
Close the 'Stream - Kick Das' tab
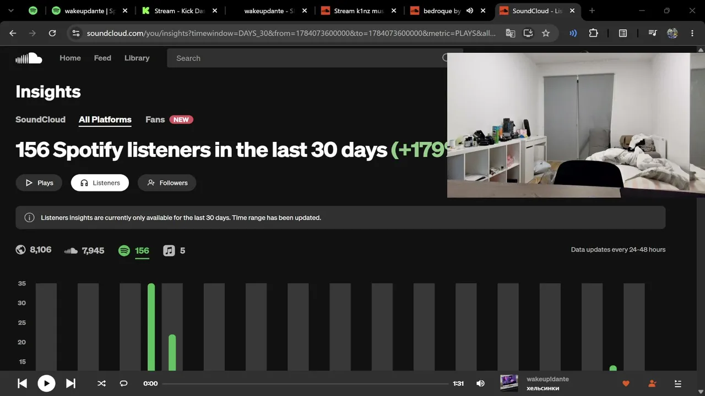point(215,10)
